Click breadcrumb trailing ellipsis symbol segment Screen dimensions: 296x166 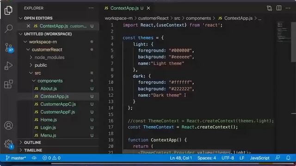(x=260, y=18)
